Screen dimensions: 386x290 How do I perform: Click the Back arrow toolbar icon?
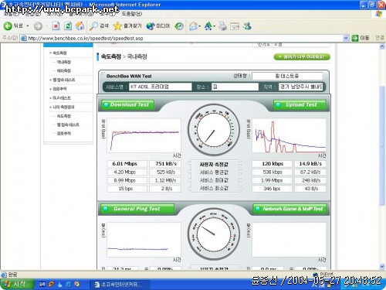click(8, 26)
